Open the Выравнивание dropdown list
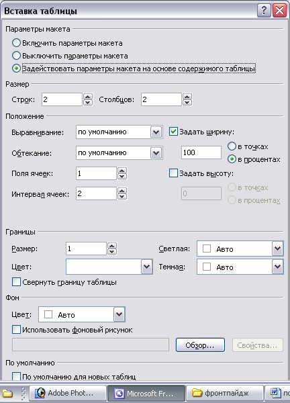Screen dimensions: 290x403 coord(156,132)
